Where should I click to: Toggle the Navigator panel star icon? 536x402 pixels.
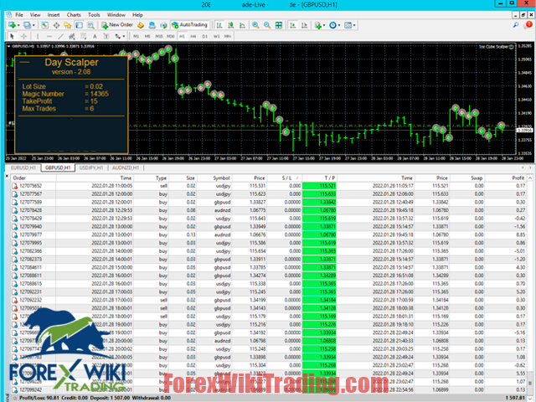click(68, 25)
